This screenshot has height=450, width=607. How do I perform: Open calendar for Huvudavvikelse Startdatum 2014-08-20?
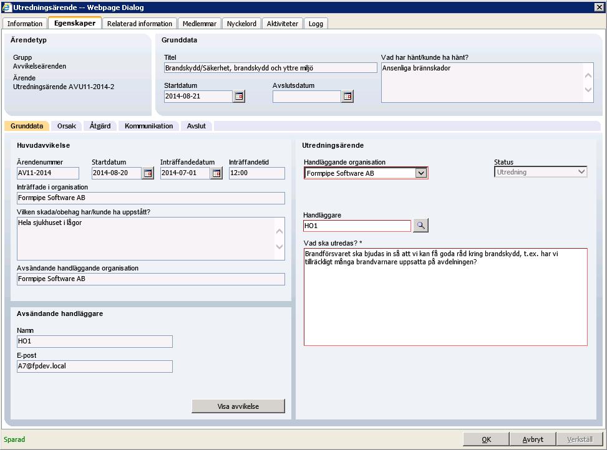click(x=148, y=173)
